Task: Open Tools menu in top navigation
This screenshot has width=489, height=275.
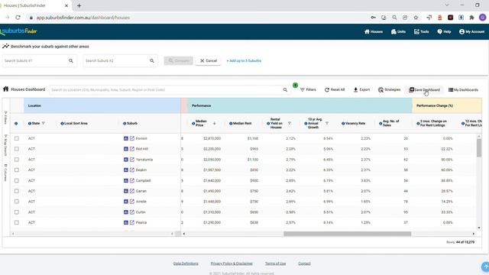Action: [421, 31]
